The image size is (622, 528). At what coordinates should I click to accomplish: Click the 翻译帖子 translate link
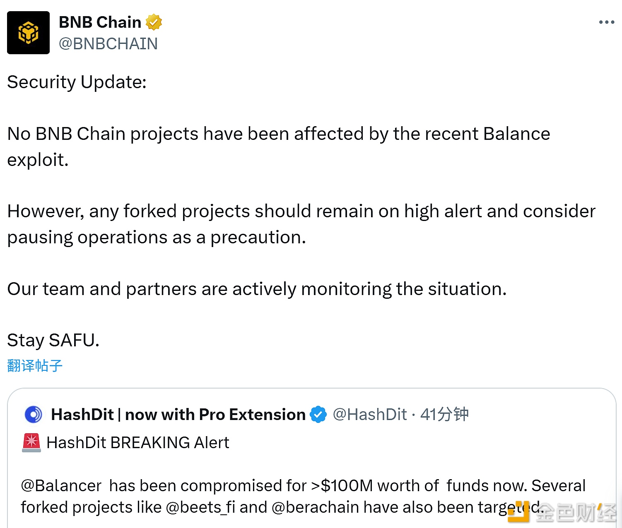pyautogui.click(x=34, y=365)
